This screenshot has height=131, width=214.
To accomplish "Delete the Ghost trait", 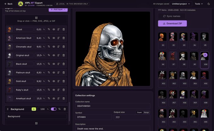I will 64,29.
